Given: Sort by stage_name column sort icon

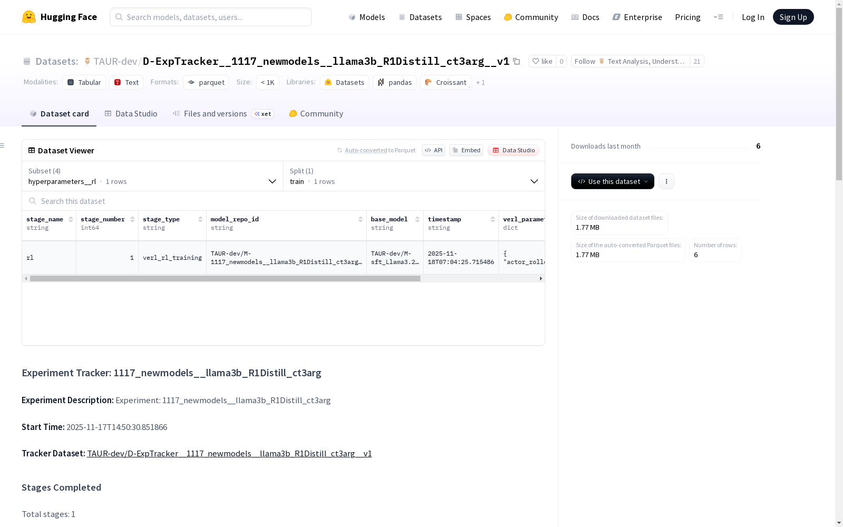Looking at the screenshot, I should (71, 219).
